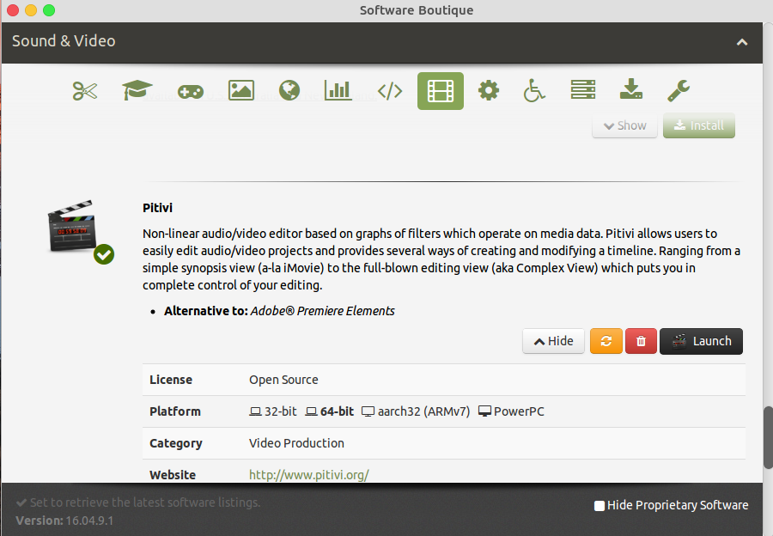Select the Programming code brackets category
Screen dimensions: 773x536
(x=390, y=91)
